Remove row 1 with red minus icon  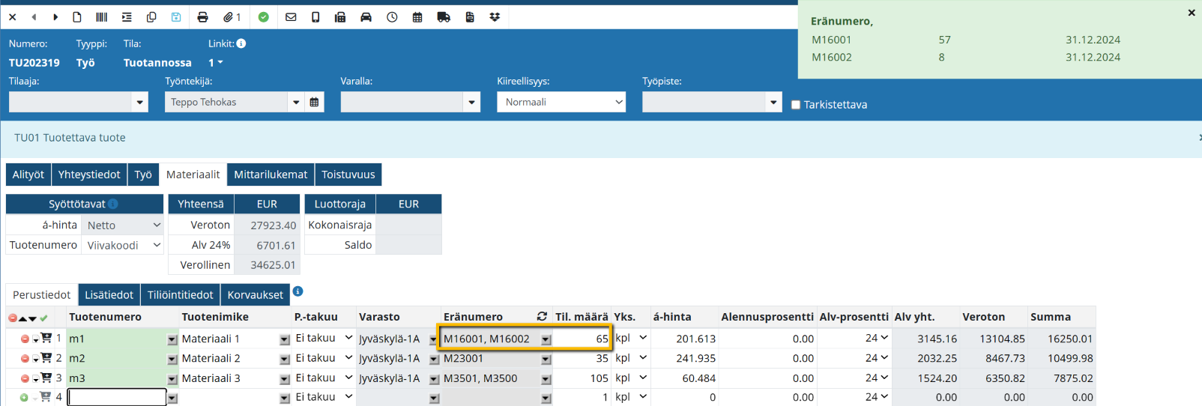click(x=25, y=339)
